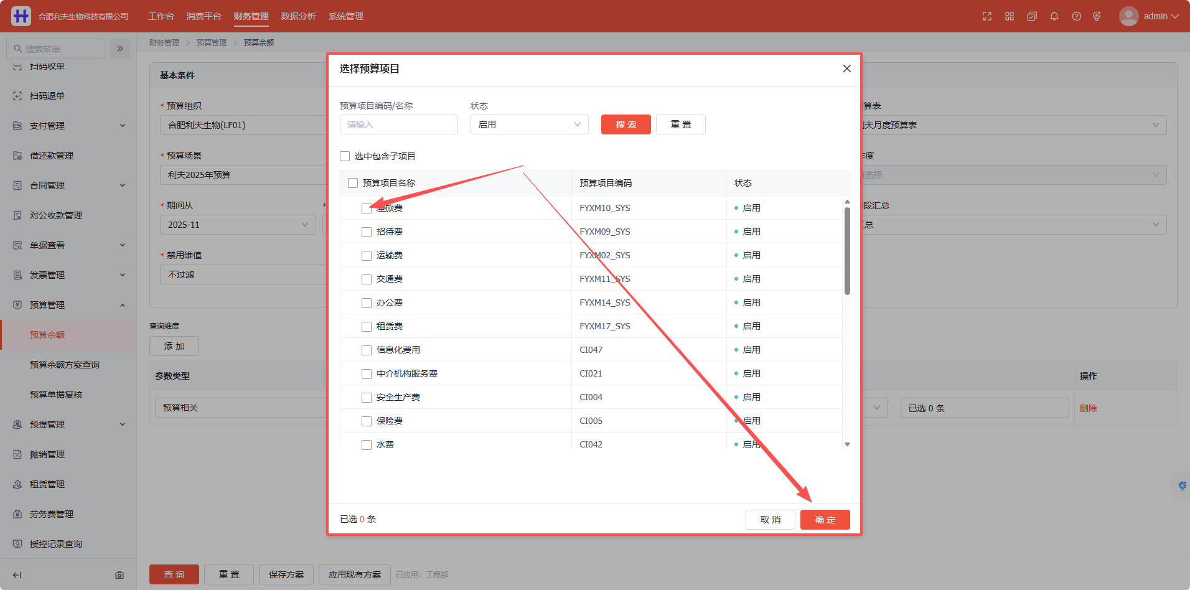The width and height of the screenshot is (1190, 590).
Task: Click the 劳务费管理 sidebar icon
Action: point(17,514)
